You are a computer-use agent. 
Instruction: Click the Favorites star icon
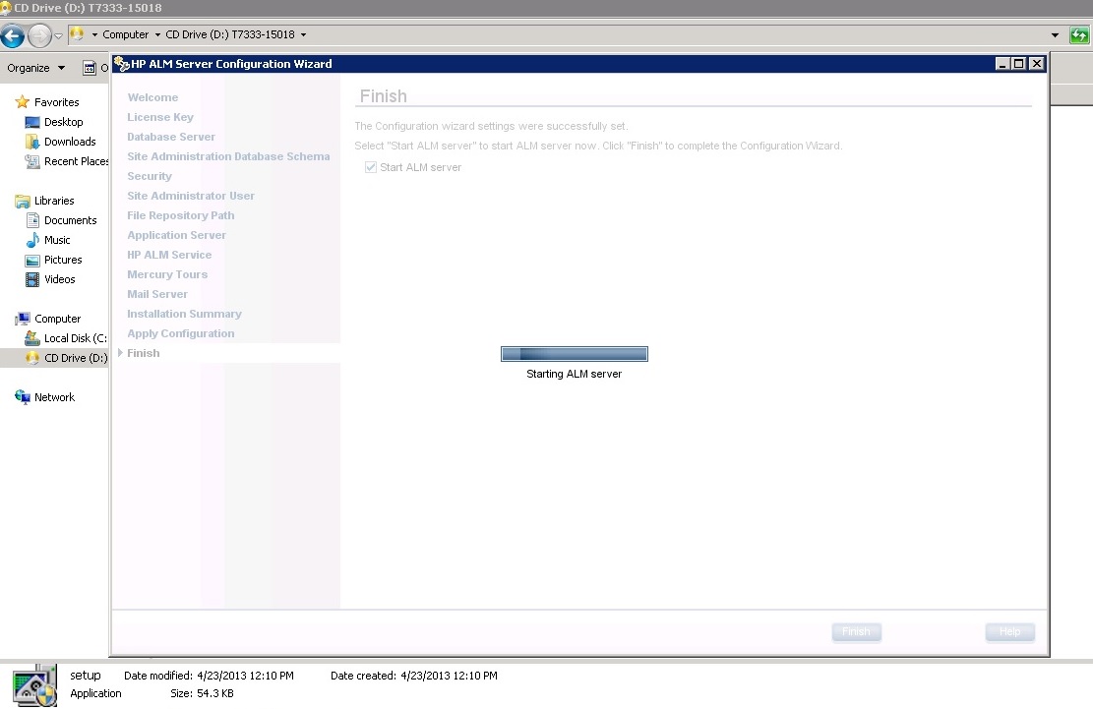point(23,101)
